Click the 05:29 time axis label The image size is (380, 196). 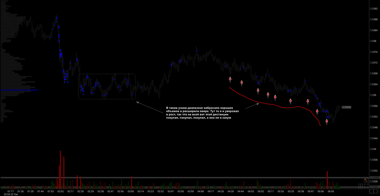tap(291, 191)
